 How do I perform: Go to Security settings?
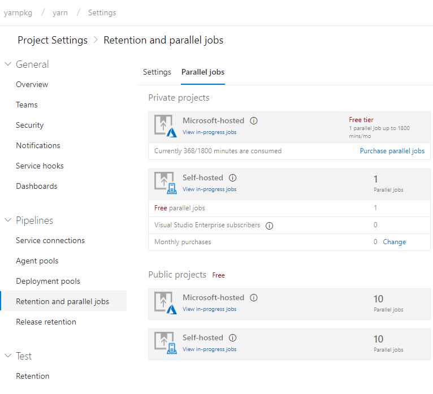click(x=29, y=125)
